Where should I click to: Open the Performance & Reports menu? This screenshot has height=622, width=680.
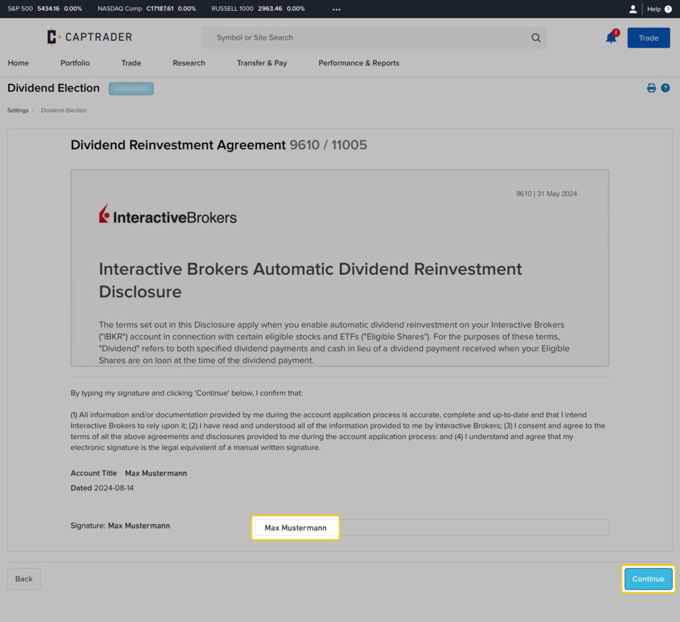[x=359, y=63]
